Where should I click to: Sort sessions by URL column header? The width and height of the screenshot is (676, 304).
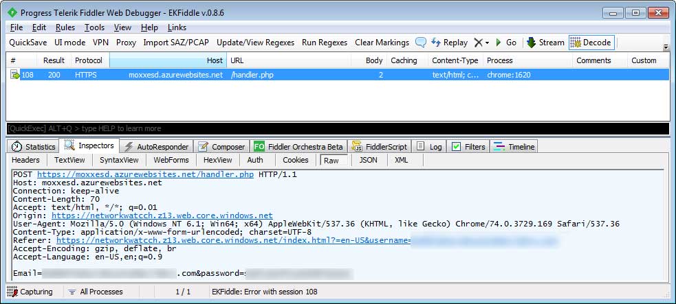(289, 60)
